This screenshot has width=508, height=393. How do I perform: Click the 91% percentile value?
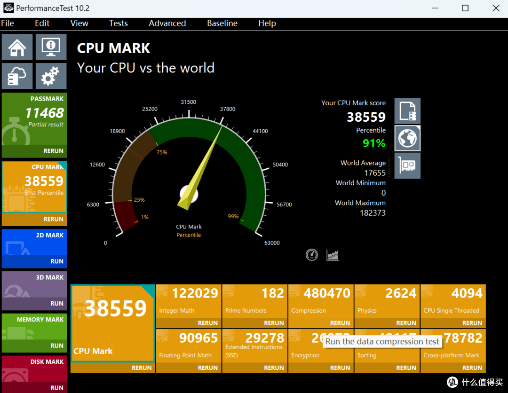pyautogui.click(x=374, y=143)
